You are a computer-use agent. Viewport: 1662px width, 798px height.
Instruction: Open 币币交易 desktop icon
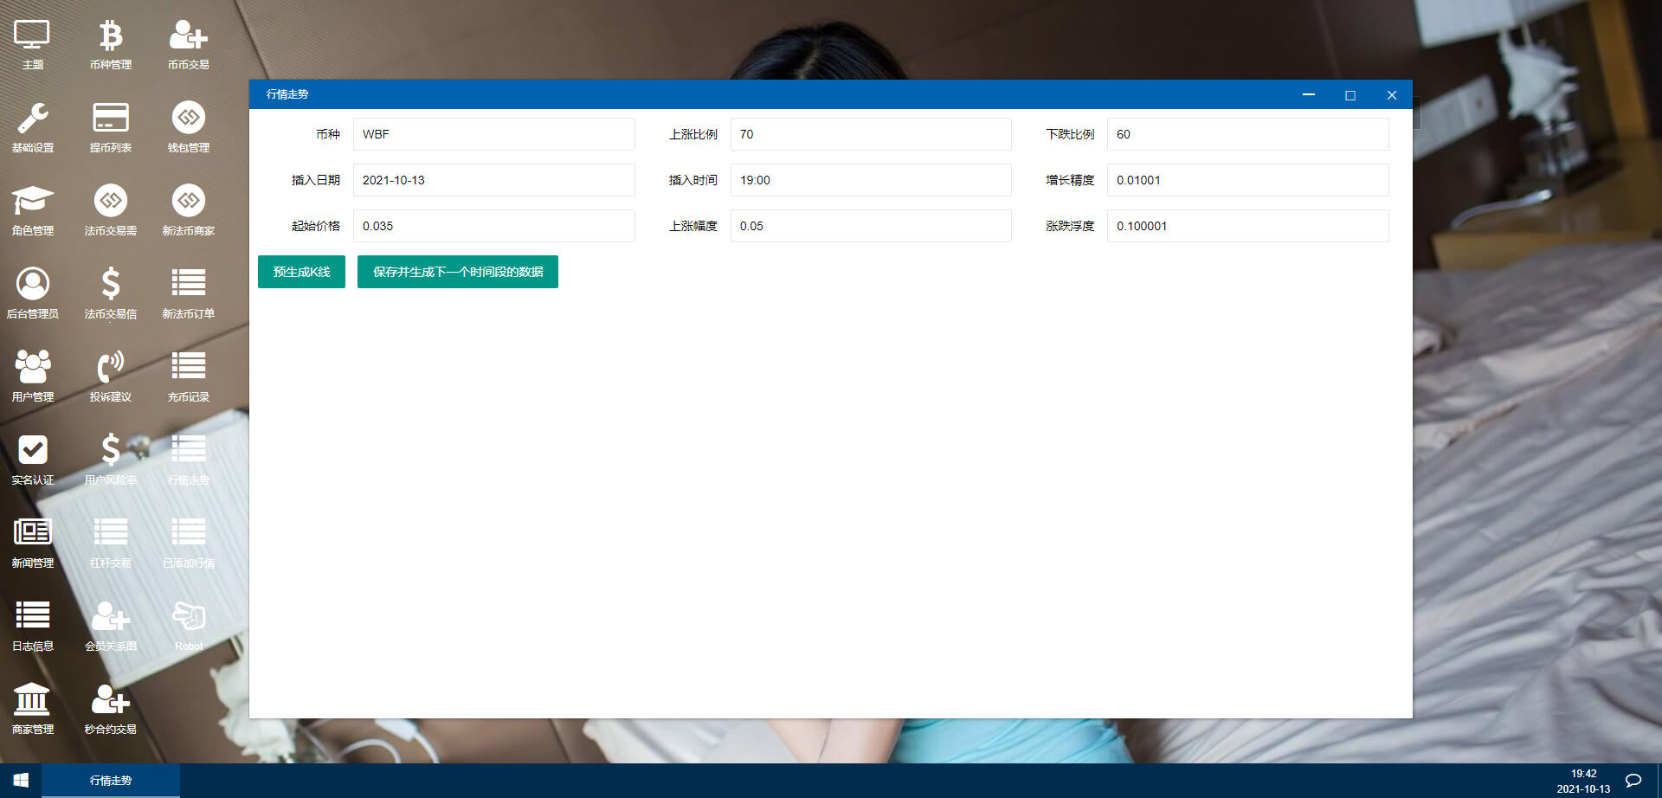coord(189,45)
